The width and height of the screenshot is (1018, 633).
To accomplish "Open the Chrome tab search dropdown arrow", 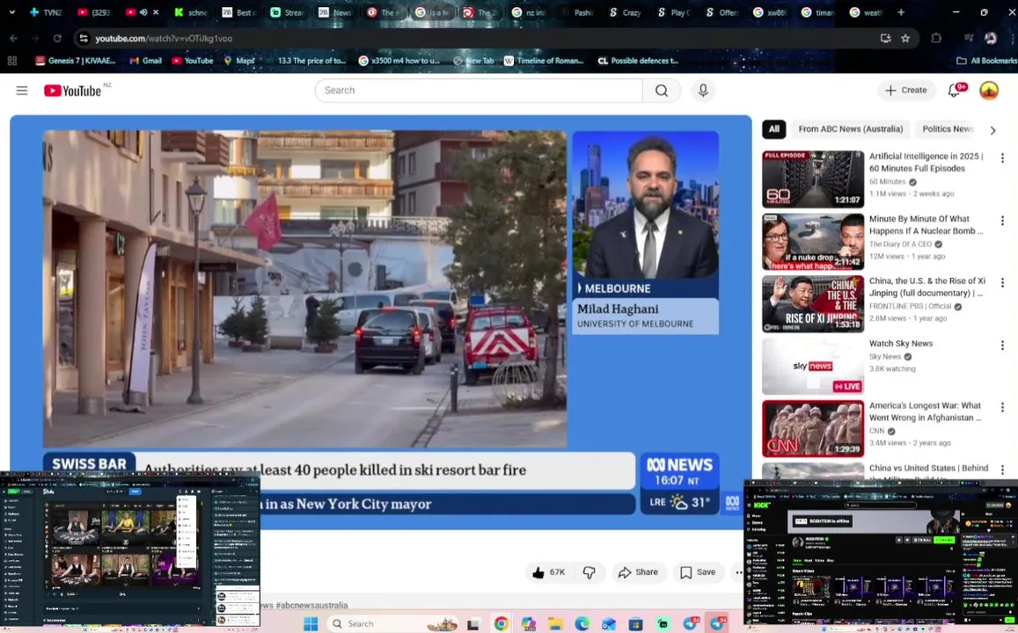I will pos(11,12).
